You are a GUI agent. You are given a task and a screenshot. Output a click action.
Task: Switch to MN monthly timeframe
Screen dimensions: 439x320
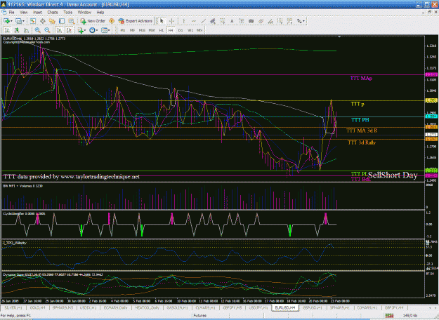[x=199, y=30]
